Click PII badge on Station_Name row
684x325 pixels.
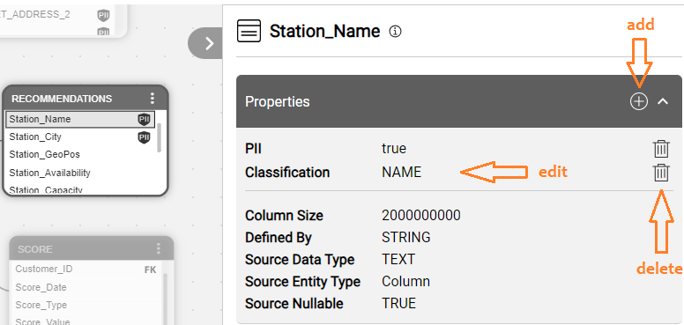point(144,120)
